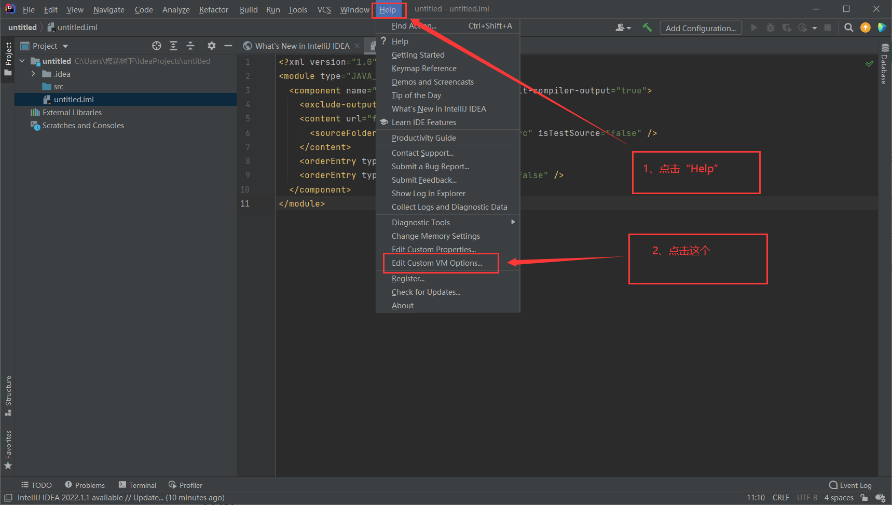
Task: Expand Diagnostic Tools submenu
Action: (x=448, y=223)
